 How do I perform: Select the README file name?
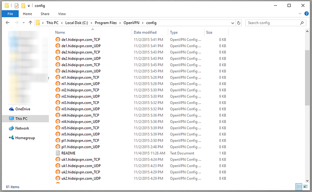click(x=68, y=153)
